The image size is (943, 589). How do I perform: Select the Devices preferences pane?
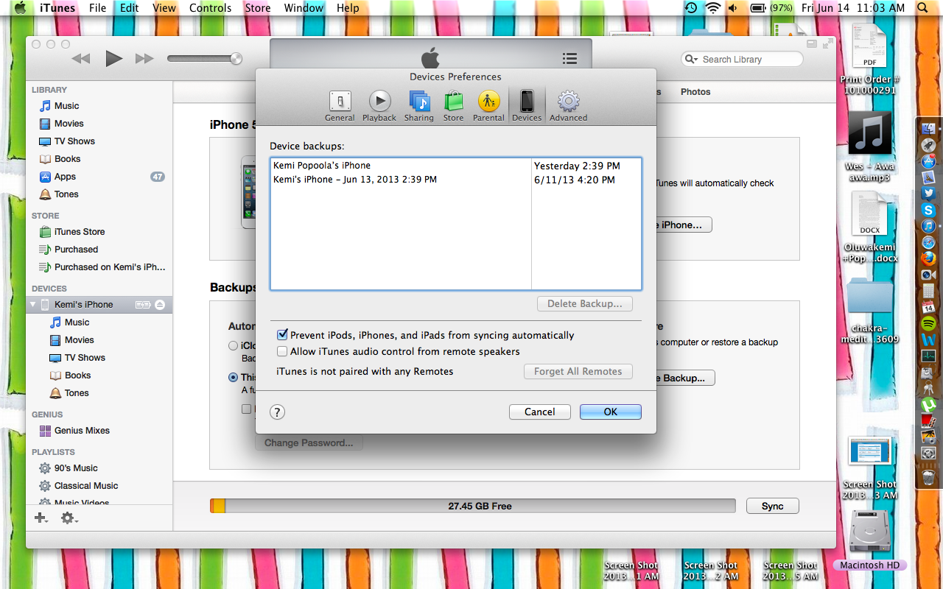[527, 106]
